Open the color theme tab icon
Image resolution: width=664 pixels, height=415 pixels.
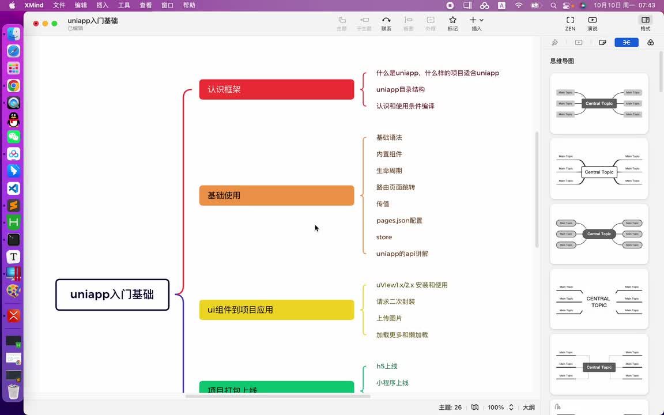[x=650, y=42]
